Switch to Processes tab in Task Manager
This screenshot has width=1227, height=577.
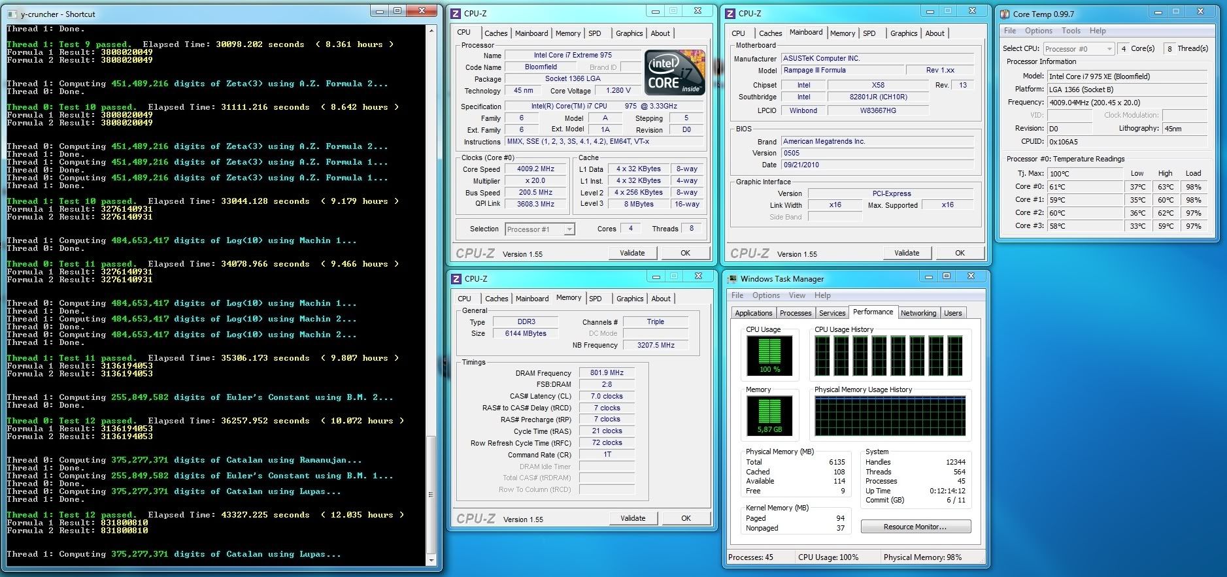click(796, 313)
